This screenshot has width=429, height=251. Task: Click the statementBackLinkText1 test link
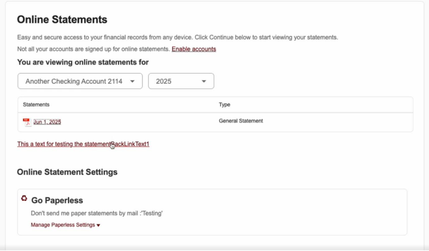[83, 144]
